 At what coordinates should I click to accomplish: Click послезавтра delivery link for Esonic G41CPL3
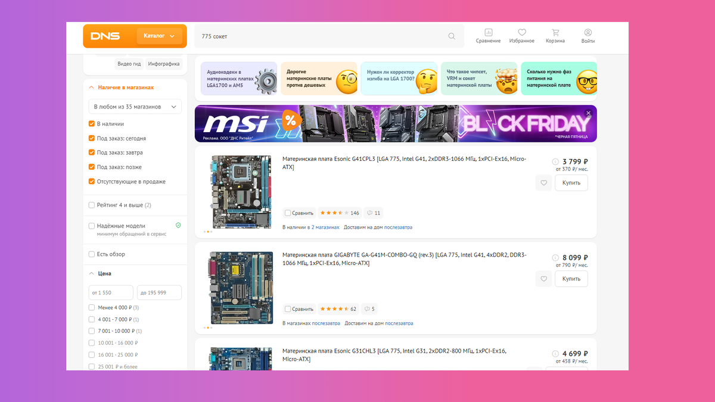pyautogui.click(x=398, y=227)
